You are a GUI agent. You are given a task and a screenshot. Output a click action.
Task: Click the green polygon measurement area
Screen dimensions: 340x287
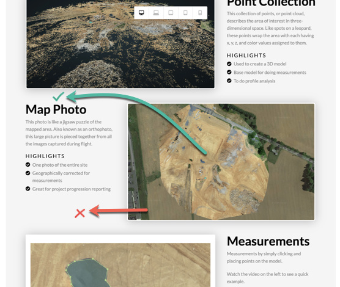87,272
